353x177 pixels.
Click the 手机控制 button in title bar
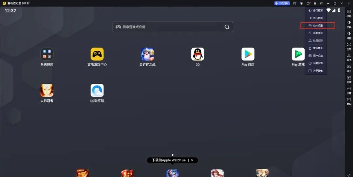[282, 3]
